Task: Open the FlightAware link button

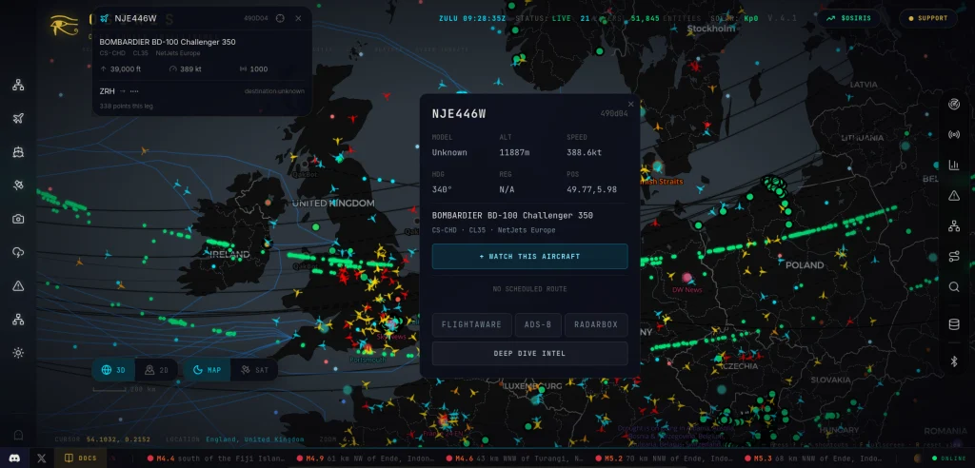Action: coord(472,324)
